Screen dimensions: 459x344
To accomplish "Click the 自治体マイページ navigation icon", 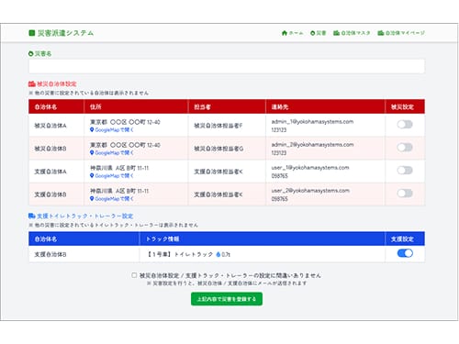I will click(x=381, y=33).
